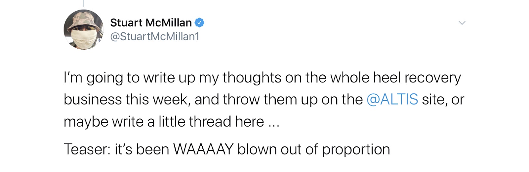529x172 pixels.
Task: Expand the tweet options chevron
Action: tap(462, 23)
